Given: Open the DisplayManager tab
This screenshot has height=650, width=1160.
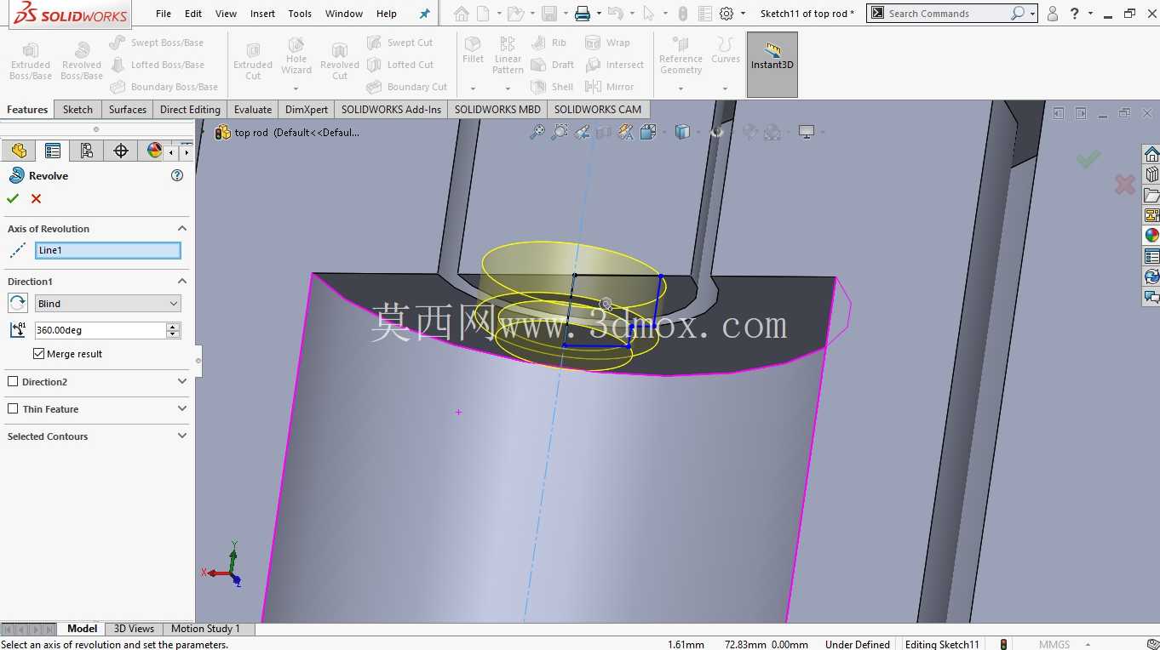Looking at the screenshot, I should click(x=154, y=151).
